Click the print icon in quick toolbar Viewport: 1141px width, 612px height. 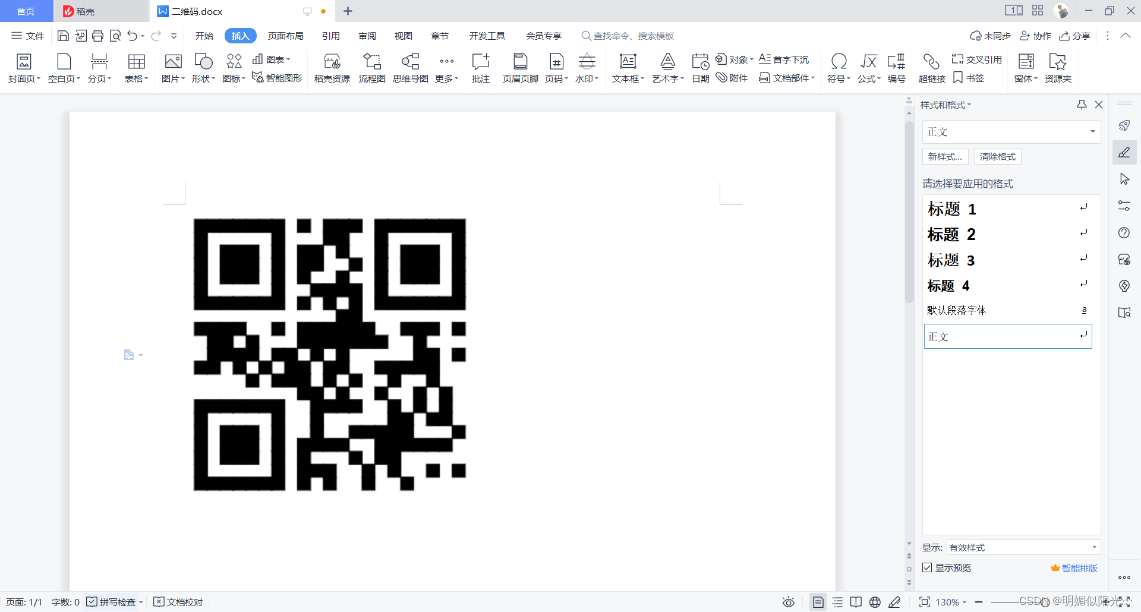(x=98, y=36)
